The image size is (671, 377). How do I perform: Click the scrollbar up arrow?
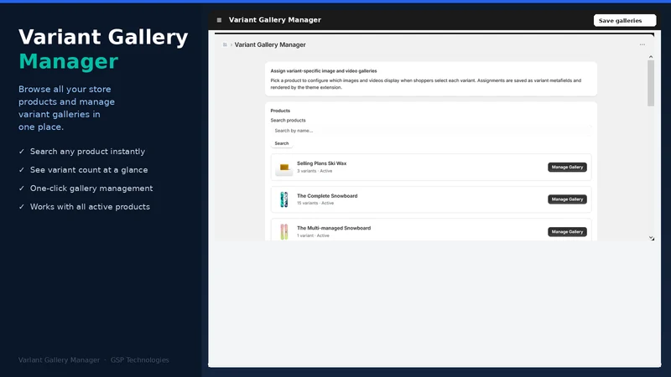click(x=651, y=57)
